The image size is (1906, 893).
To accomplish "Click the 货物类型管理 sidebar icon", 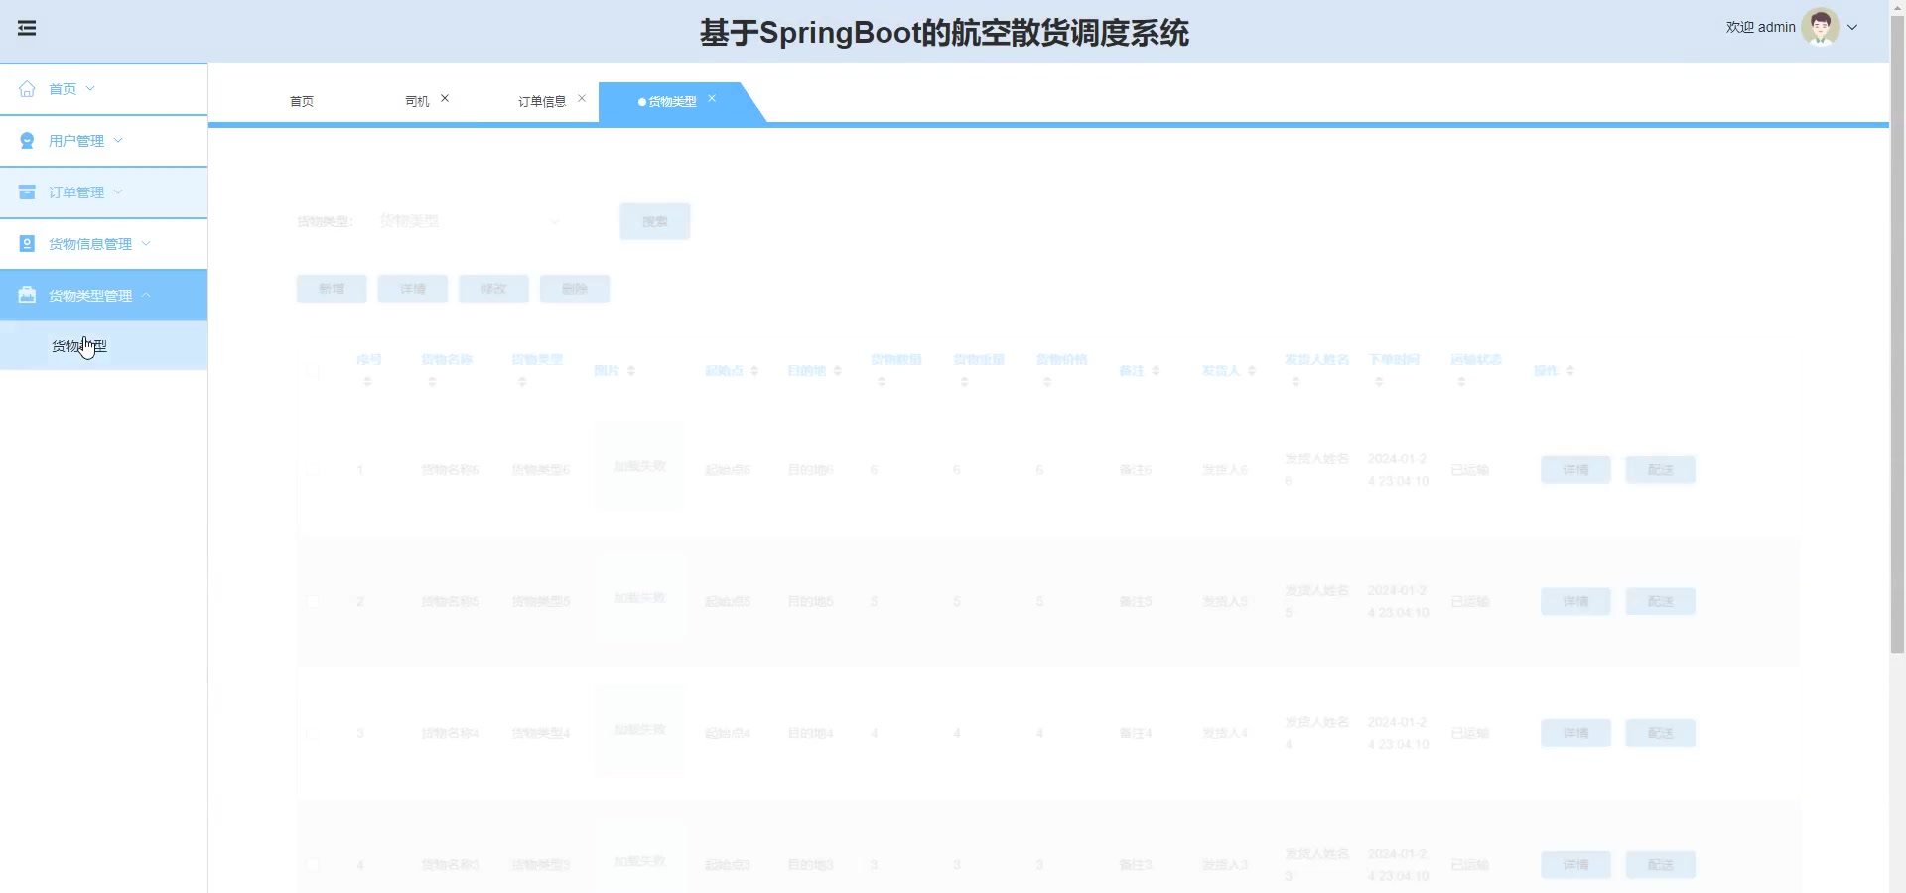I will pos(27,296).
